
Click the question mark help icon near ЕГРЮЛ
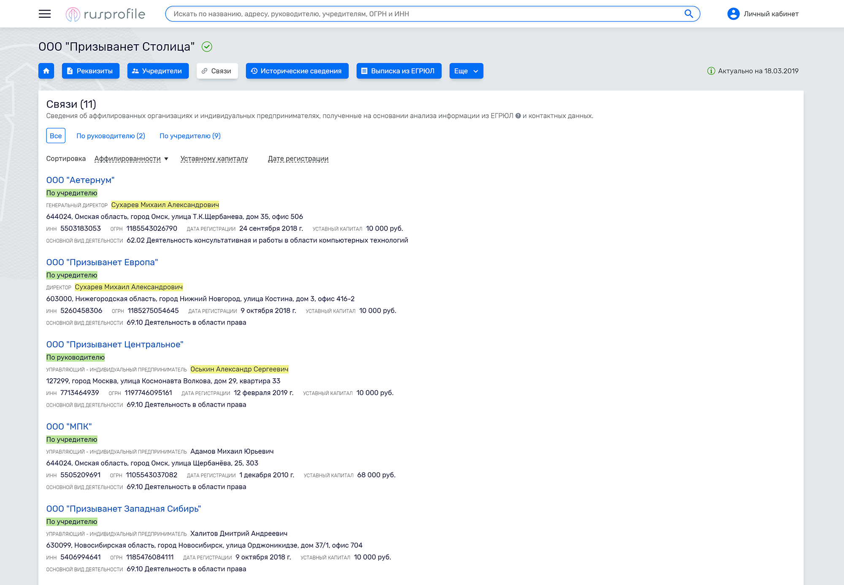pos(518,116)
